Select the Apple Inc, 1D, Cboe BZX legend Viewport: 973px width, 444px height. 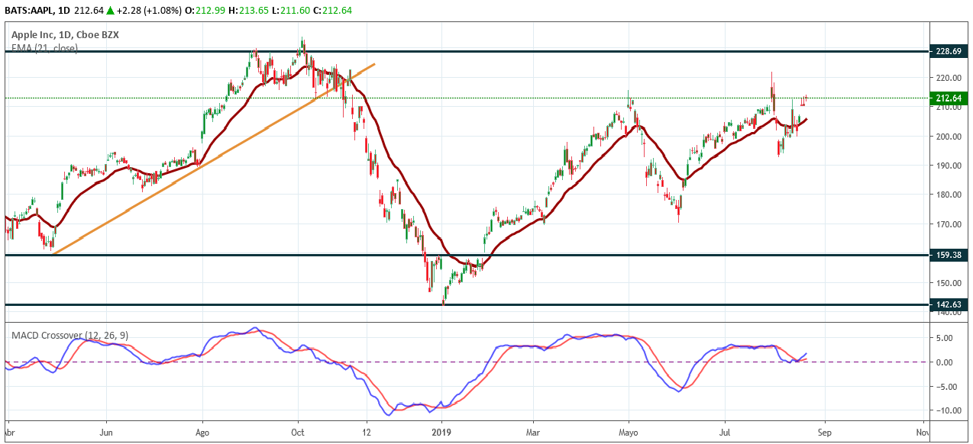[x=65, y=34]
